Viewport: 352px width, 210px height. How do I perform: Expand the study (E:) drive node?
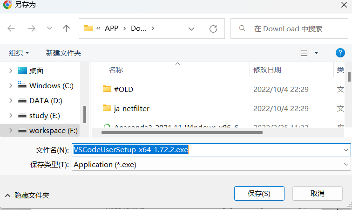[11, 115]
